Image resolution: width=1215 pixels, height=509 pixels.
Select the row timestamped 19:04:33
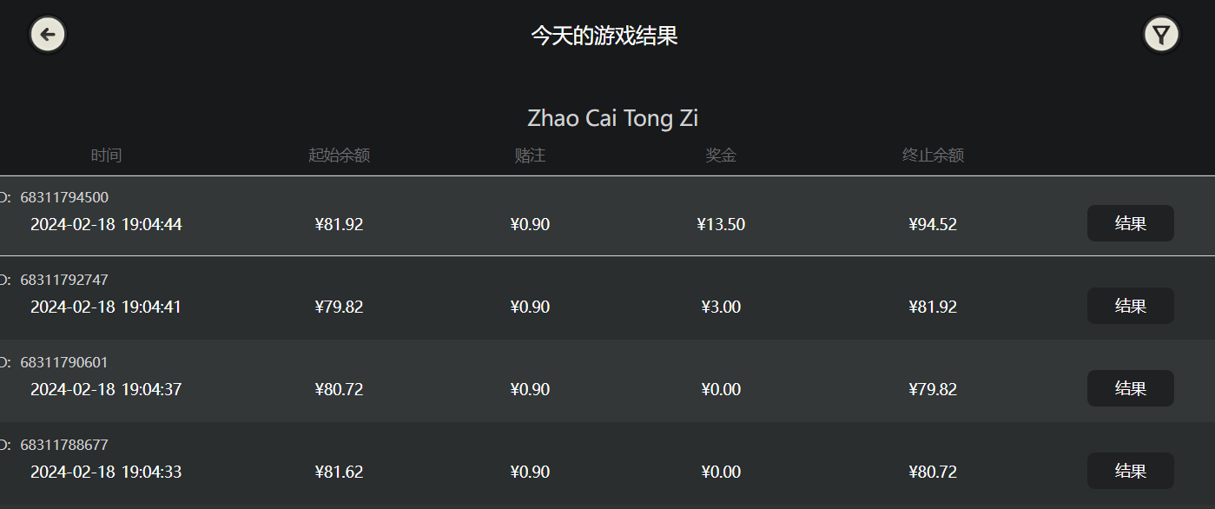(607, 463)
